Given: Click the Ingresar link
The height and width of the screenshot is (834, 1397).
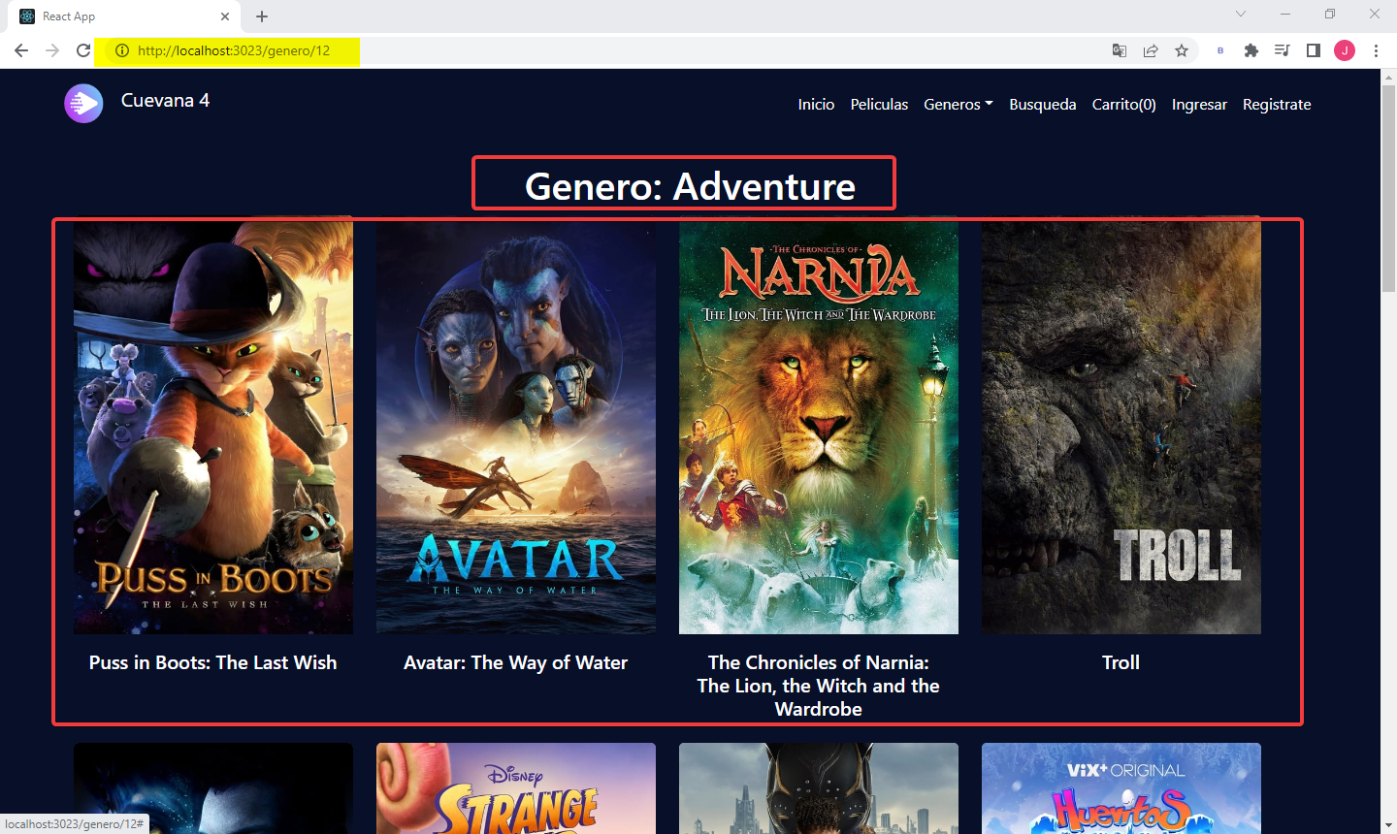Looking at the screenshot, I should point(1199,104).
